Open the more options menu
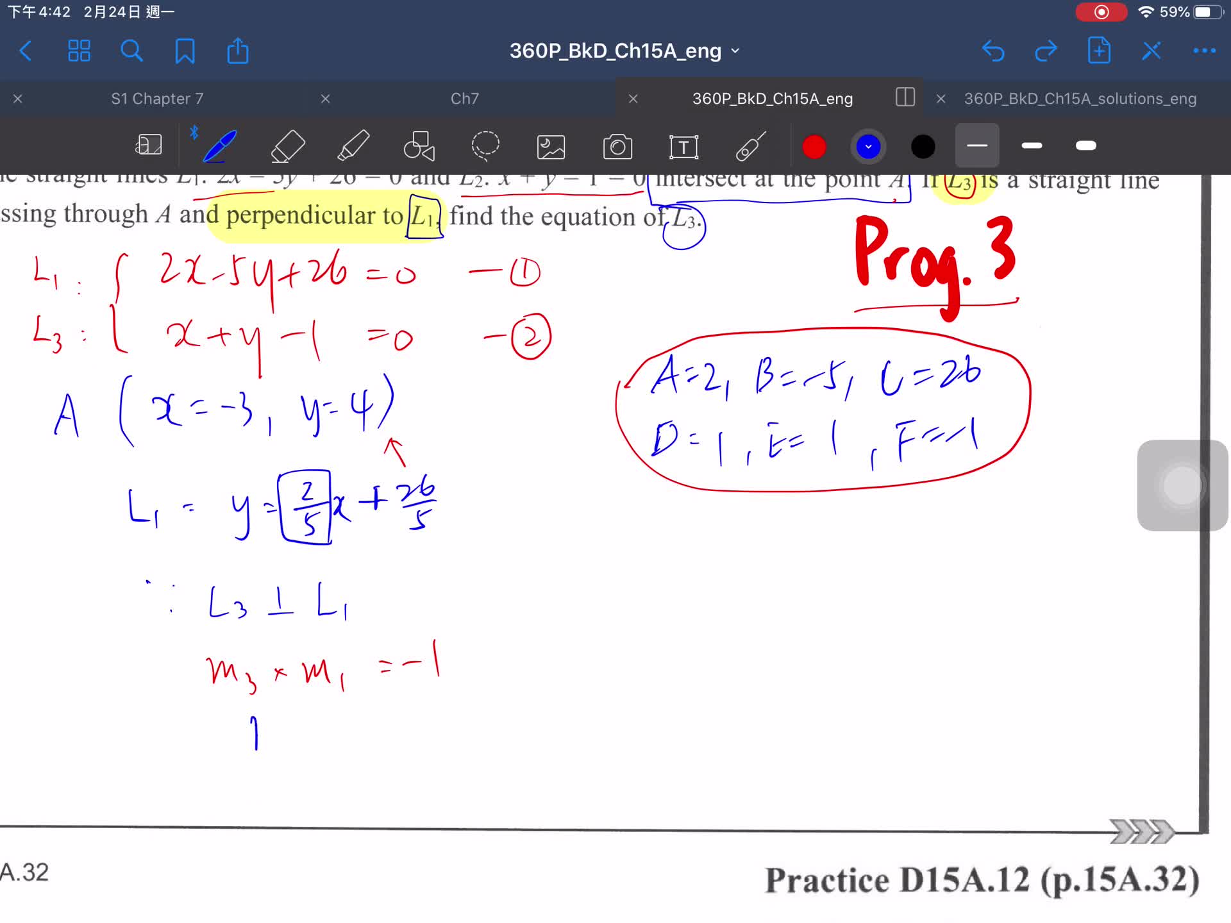This screenshot has width=1231, height=923. pyautogui.click(x=1204, y=51)
